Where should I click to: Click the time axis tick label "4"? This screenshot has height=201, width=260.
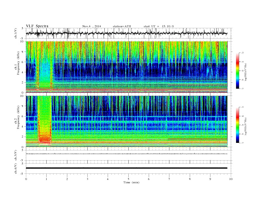(108, 179)
